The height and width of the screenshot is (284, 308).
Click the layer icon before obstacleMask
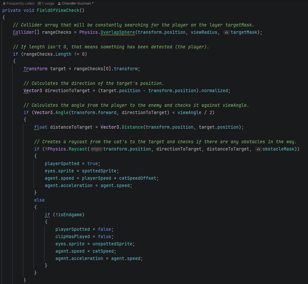point(258,149)
